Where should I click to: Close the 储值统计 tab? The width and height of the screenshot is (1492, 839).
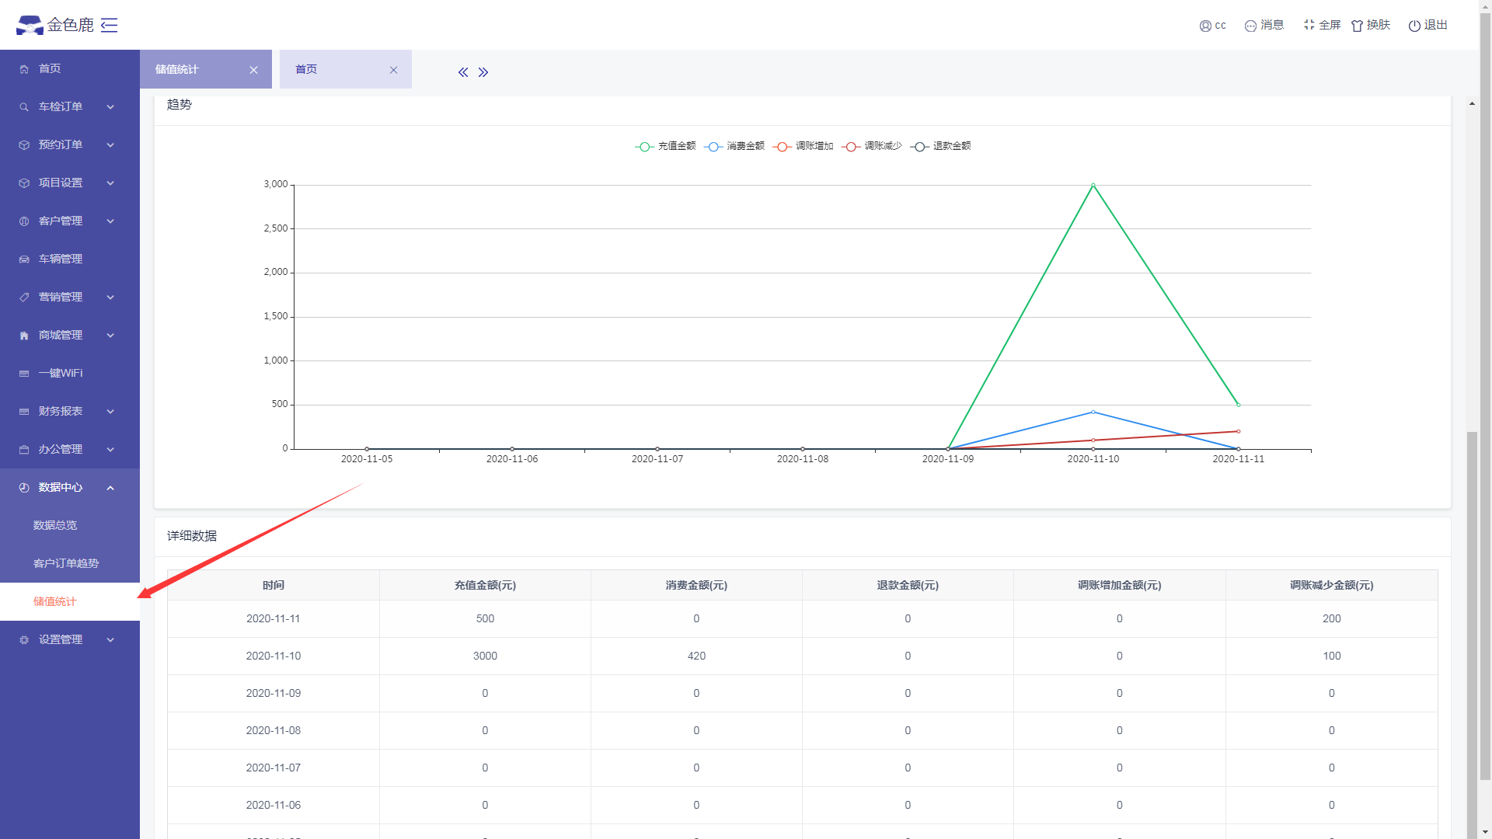253,70
